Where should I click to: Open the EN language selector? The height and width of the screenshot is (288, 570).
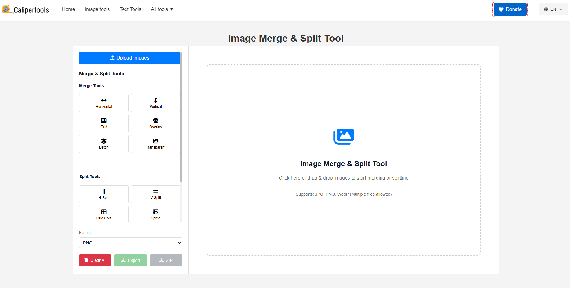[553, 9]
